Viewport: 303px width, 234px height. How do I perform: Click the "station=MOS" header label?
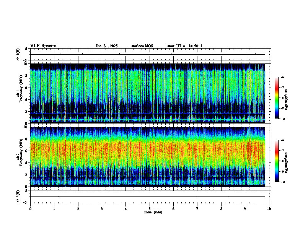[142, 46]
